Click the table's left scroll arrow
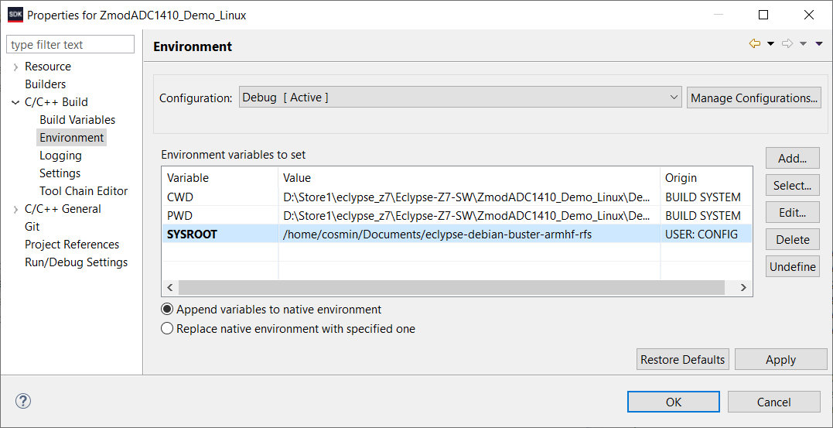Viewport: 833px width, 428px height. pos(170,288)
